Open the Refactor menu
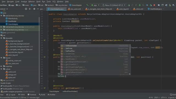The height and width of the screenshot is (99, 176). coord(32,2)
